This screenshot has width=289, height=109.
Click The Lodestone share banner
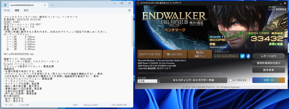(x=226, y=56)
